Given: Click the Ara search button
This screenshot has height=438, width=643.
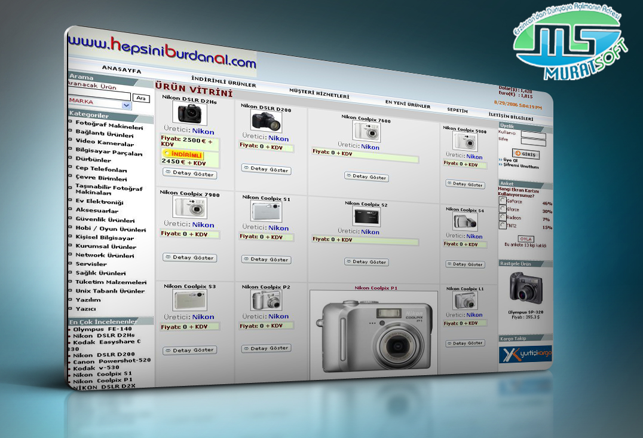Looking at the screenshot, I should pos(141,98).
